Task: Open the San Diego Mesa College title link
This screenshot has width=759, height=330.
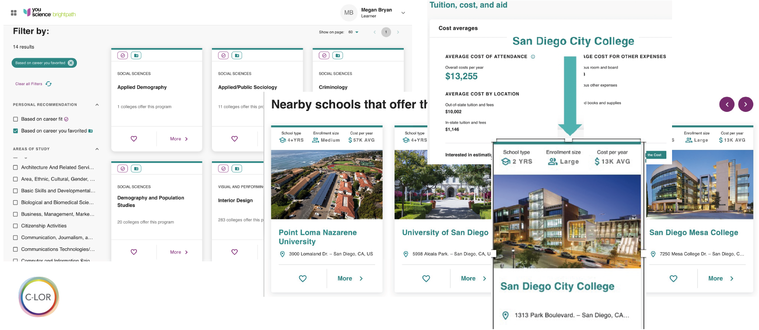Action: click(x=693, y=233)
